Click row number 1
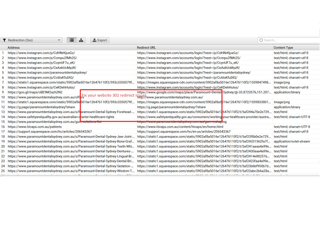The width and height of the screenshot is (320, 240). [x=3, y=53]
